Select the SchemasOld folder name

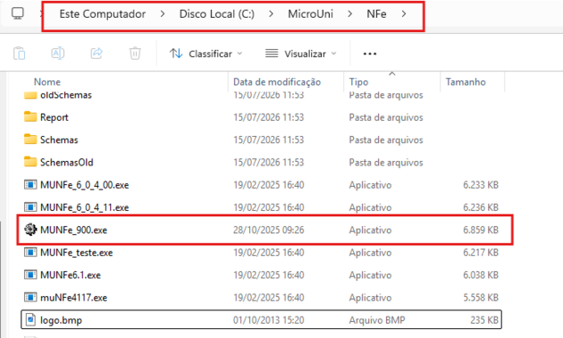67,163
